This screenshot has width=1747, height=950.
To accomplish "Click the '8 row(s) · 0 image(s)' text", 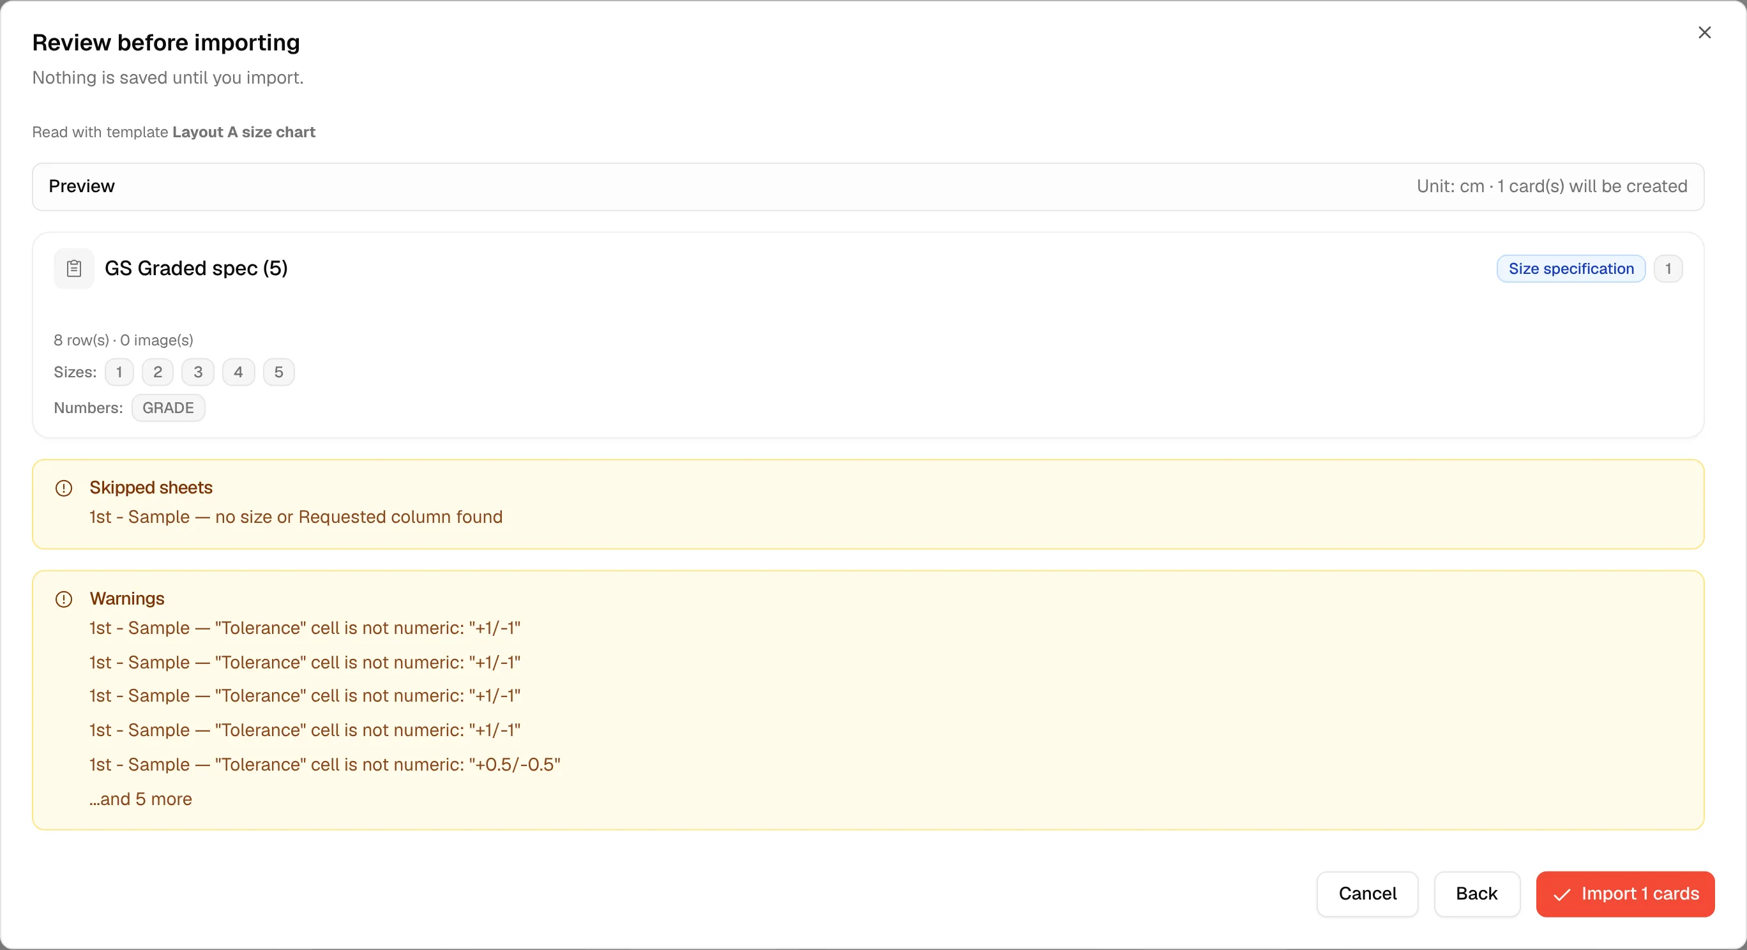I will tap(123, 340).
